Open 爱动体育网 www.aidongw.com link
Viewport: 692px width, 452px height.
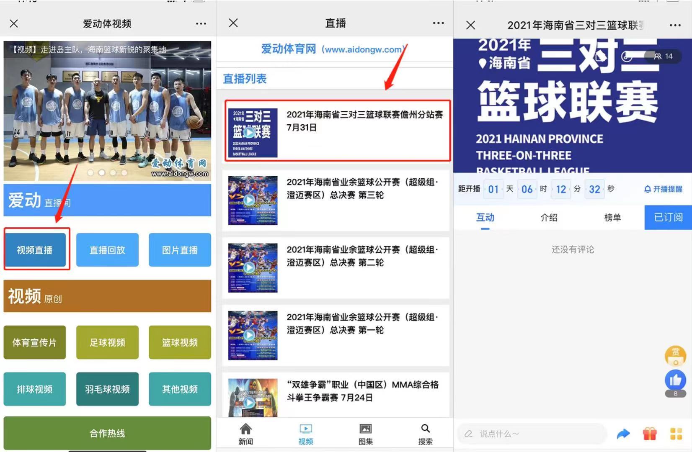coord(334,49)
